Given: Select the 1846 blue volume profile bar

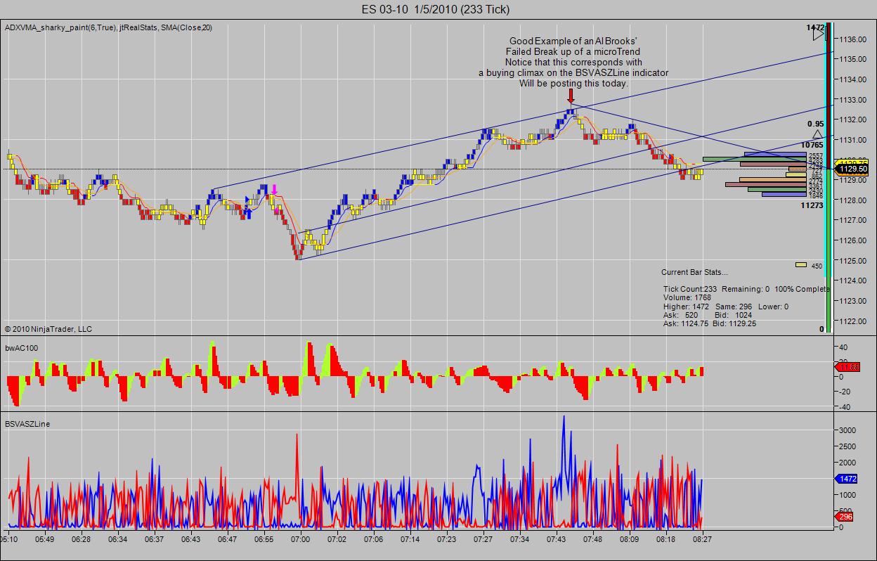Looking at the screenshot, I should [x=784, y=195].
